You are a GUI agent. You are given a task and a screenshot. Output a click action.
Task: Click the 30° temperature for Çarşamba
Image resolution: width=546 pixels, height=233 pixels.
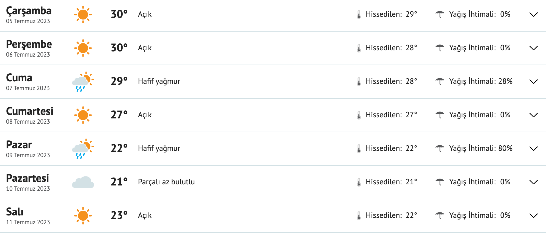pos(118,14)
